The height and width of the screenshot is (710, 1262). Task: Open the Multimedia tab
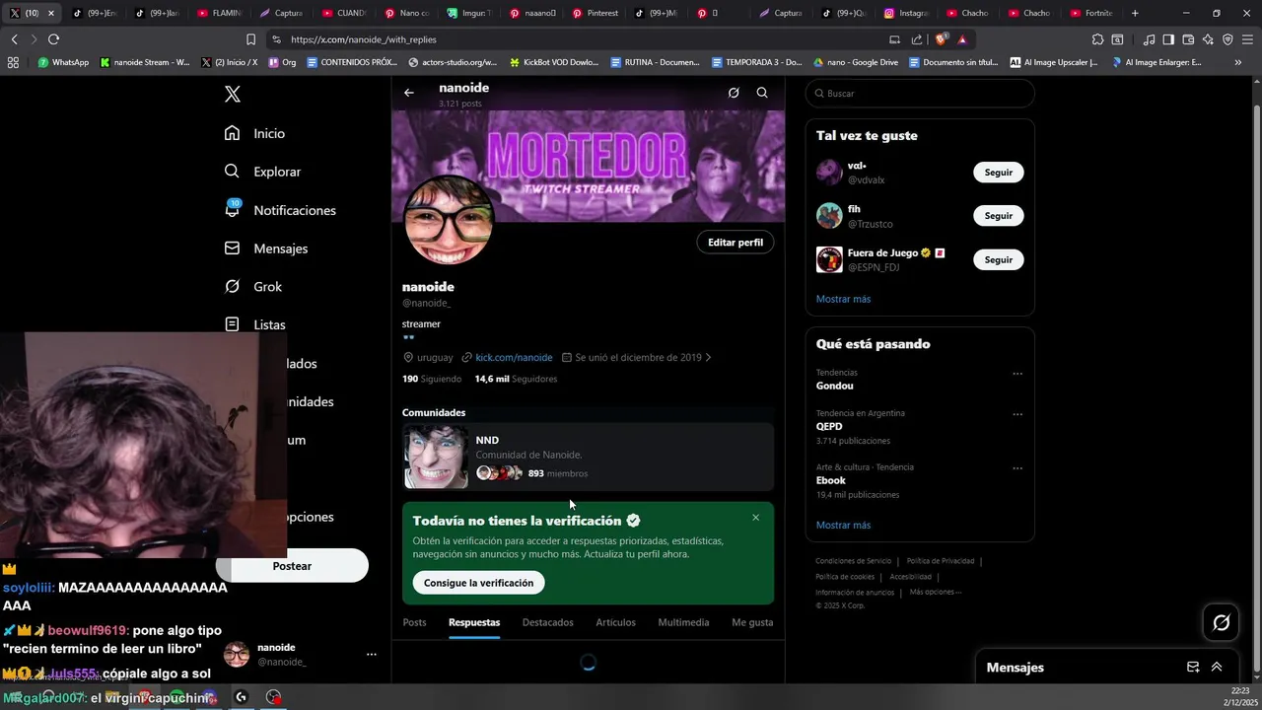click(x=683, y=622)
